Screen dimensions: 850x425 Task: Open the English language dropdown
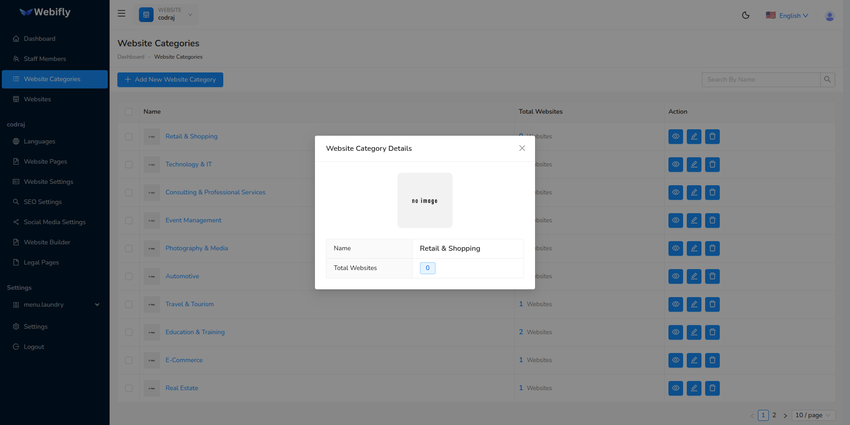[787, 16]
